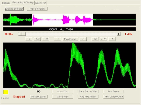141x105 pixels.
Task: Click the right scroll arrow of the timeline
Action: click(x=119, y=34)
